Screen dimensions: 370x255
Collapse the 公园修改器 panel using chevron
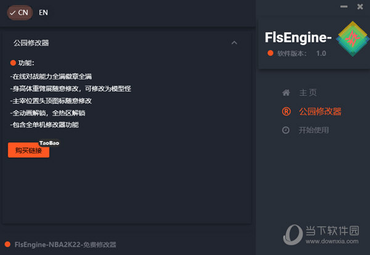point(234,43)
